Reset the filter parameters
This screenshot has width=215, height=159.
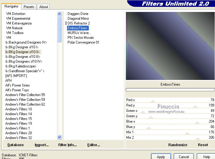pos(203,145)
